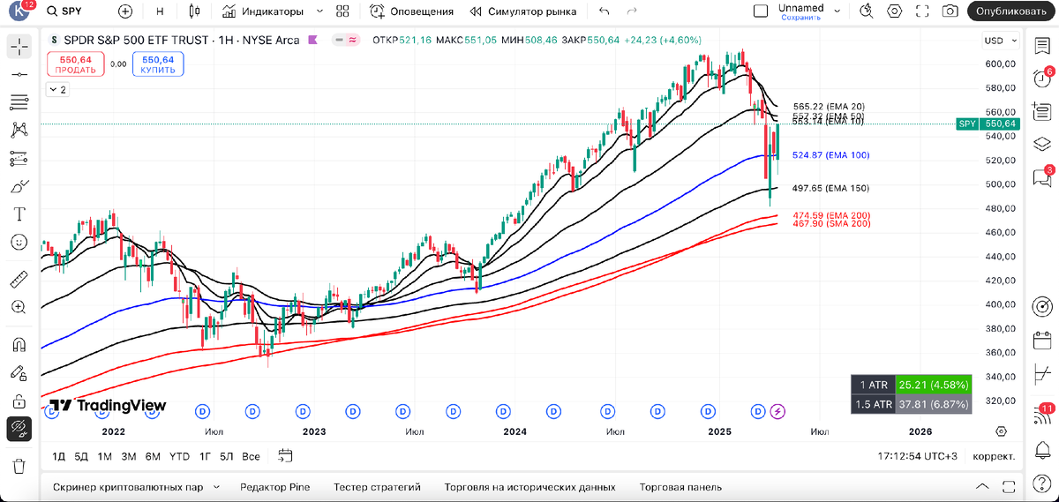Open chats panel with badge 3
Image resolution: width=1059 pixels, height=502 pixels.
pos(1042,177)
